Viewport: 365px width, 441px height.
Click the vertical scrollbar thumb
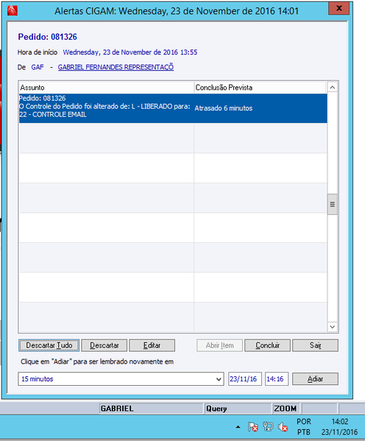(333, 204)
